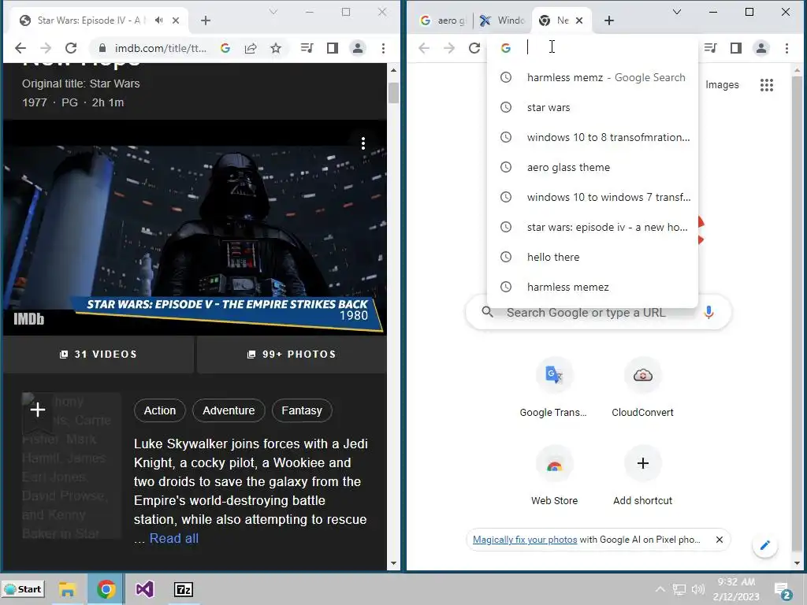Image resolution: width=807 pixels, height=605 pixels.
Task: Select 'windows 10 to 8 transofmration' suggestion
Action: coord(593,137)
